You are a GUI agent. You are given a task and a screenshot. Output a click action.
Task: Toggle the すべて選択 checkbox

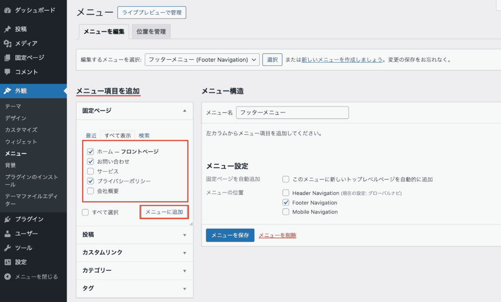point(86,213)
